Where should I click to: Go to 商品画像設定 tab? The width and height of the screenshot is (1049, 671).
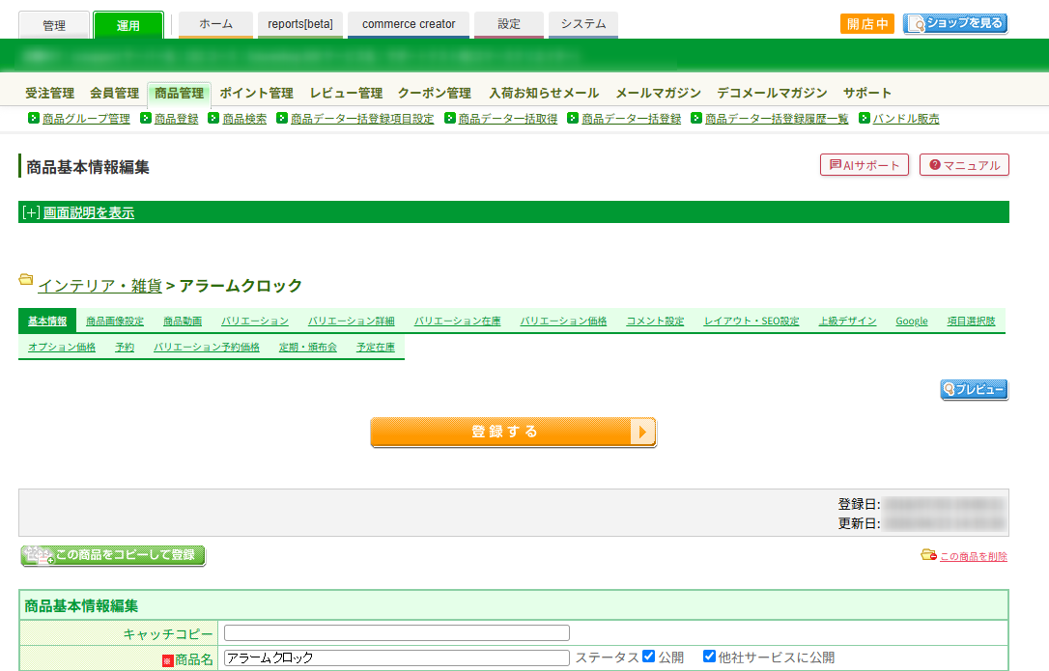pos(115,322)
